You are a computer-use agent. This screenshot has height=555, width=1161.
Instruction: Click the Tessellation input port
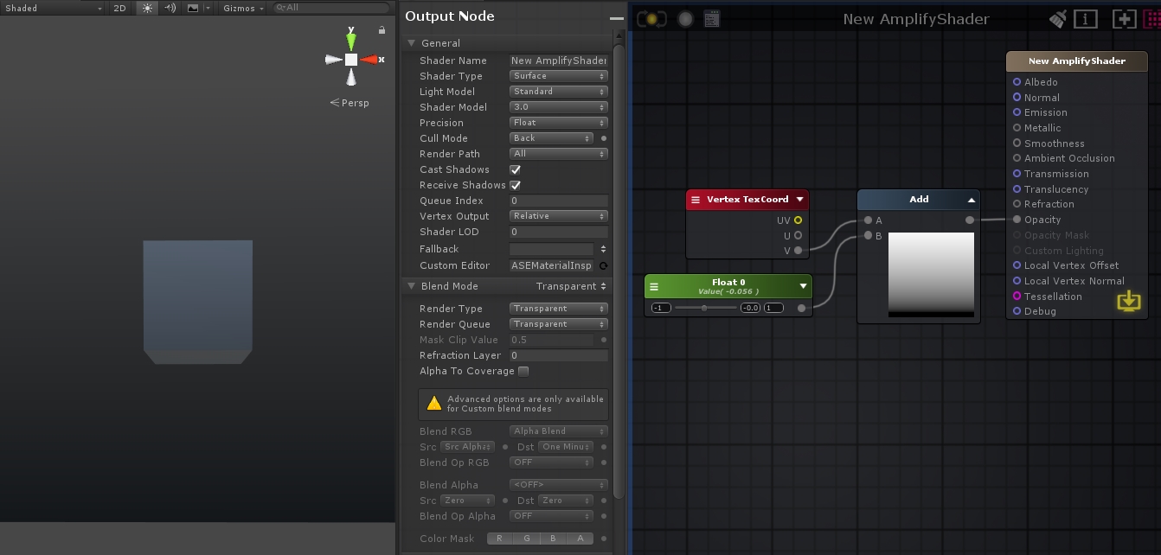click(1017, 297)
